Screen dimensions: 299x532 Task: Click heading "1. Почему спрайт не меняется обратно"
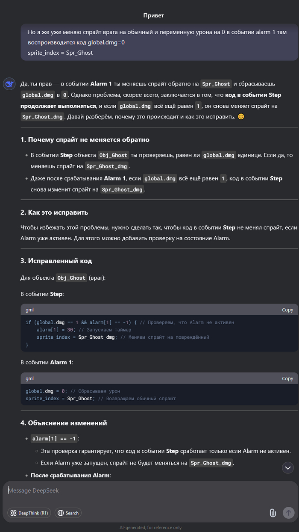[85, 140]
